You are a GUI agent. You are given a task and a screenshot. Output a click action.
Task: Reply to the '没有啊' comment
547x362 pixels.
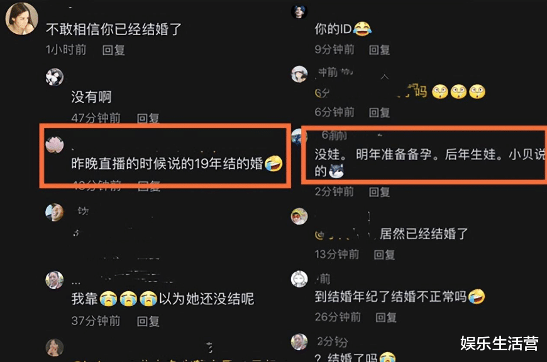[x=148, y=118]
